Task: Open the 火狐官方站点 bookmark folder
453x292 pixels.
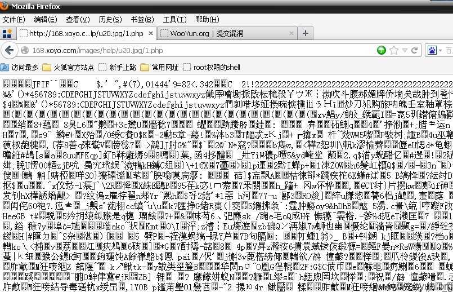Action: coord(68,68)
